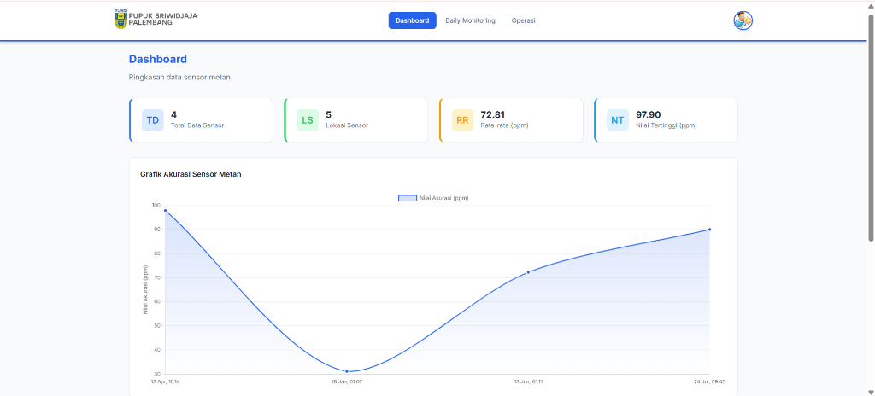
Task: Click the TD Total Data Sensor icon
Action: [152, 120]
